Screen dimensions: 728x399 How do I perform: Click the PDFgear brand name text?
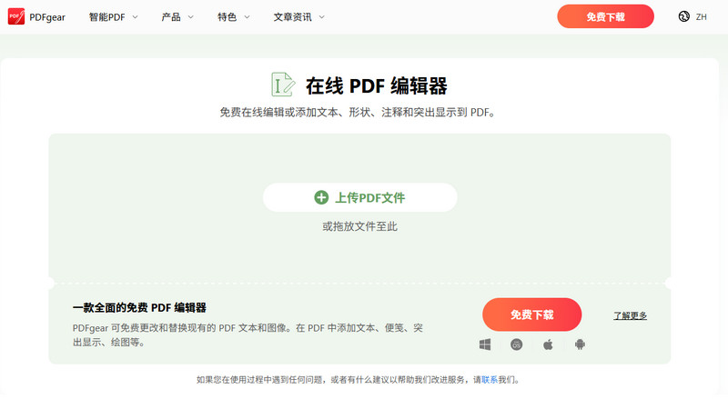[x=47, y=17]
